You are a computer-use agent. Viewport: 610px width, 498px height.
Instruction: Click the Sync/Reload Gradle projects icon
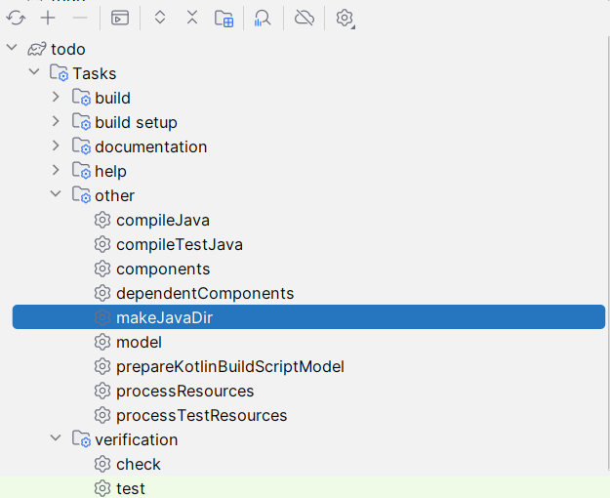coord(16,18)
